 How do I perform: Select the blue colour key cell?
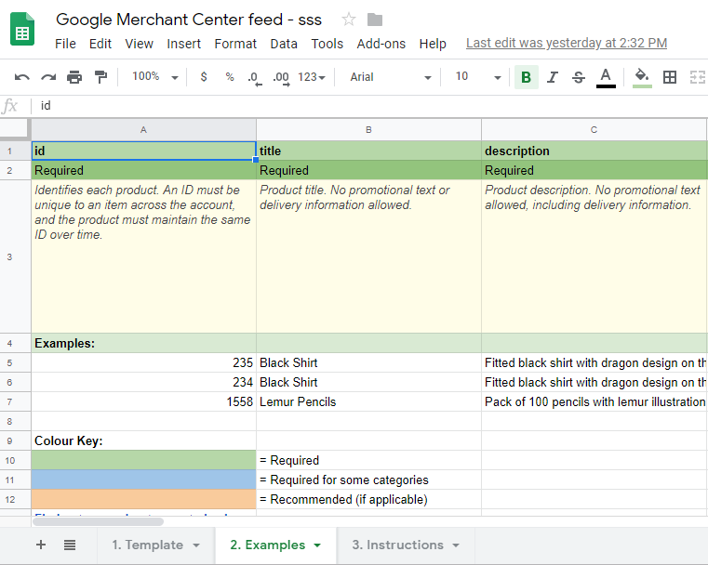coord(143,480)
